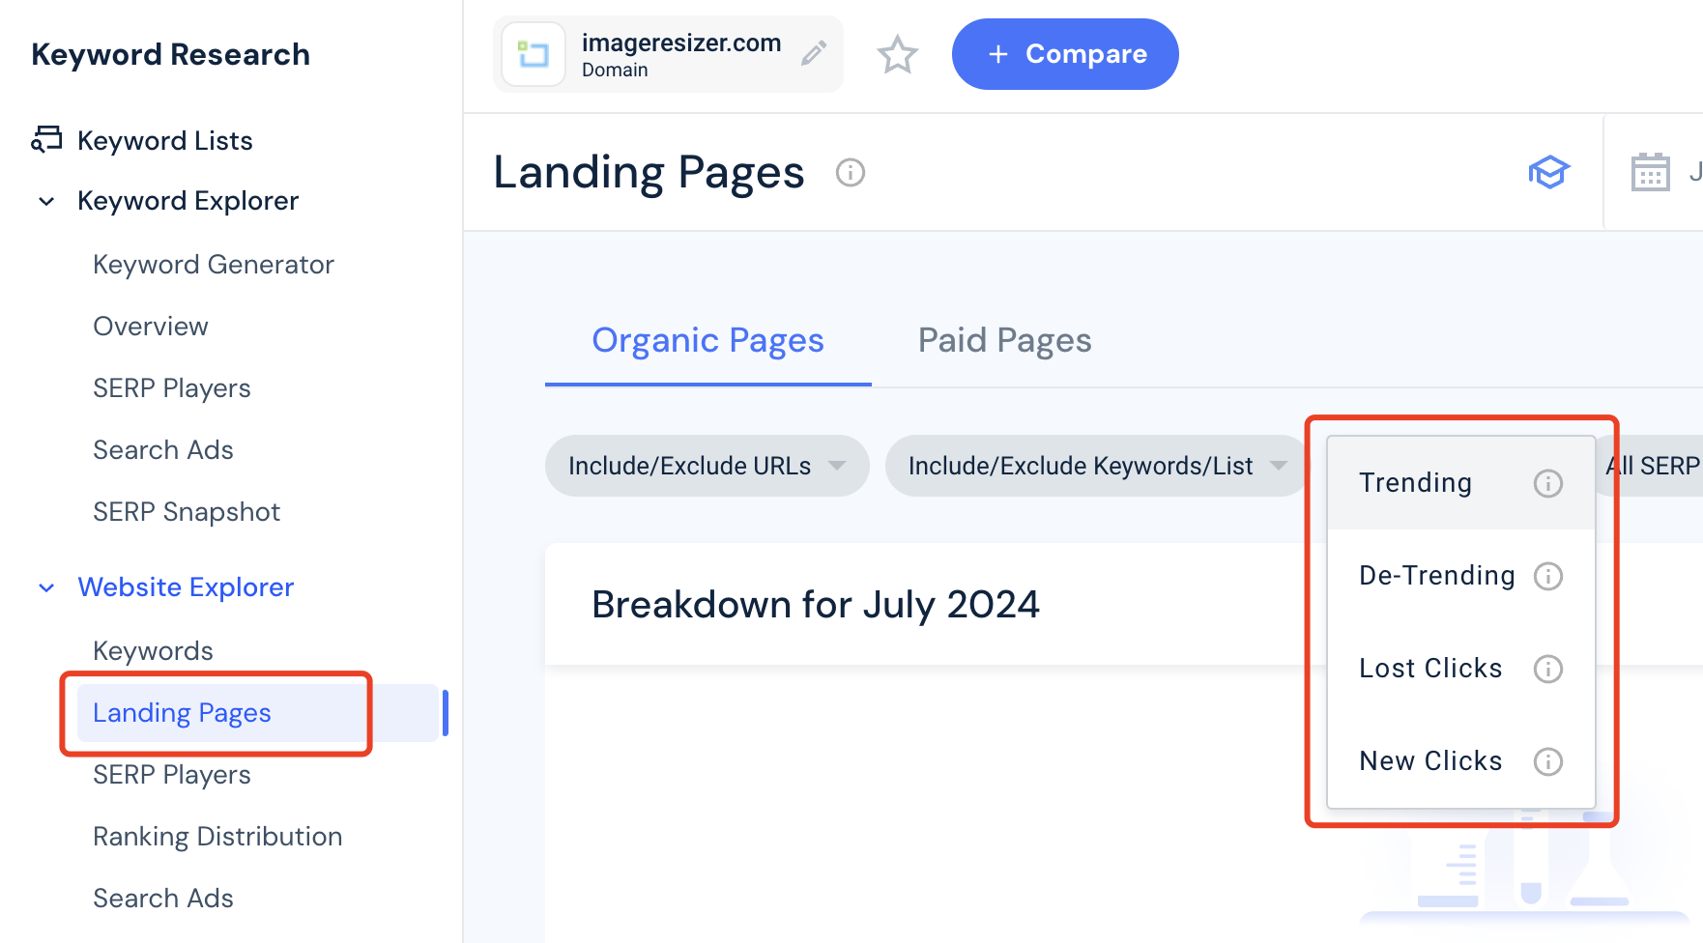Collapse the Keyword Explorer section
This screenshot has width=1703, height=943.
[46, 201]
